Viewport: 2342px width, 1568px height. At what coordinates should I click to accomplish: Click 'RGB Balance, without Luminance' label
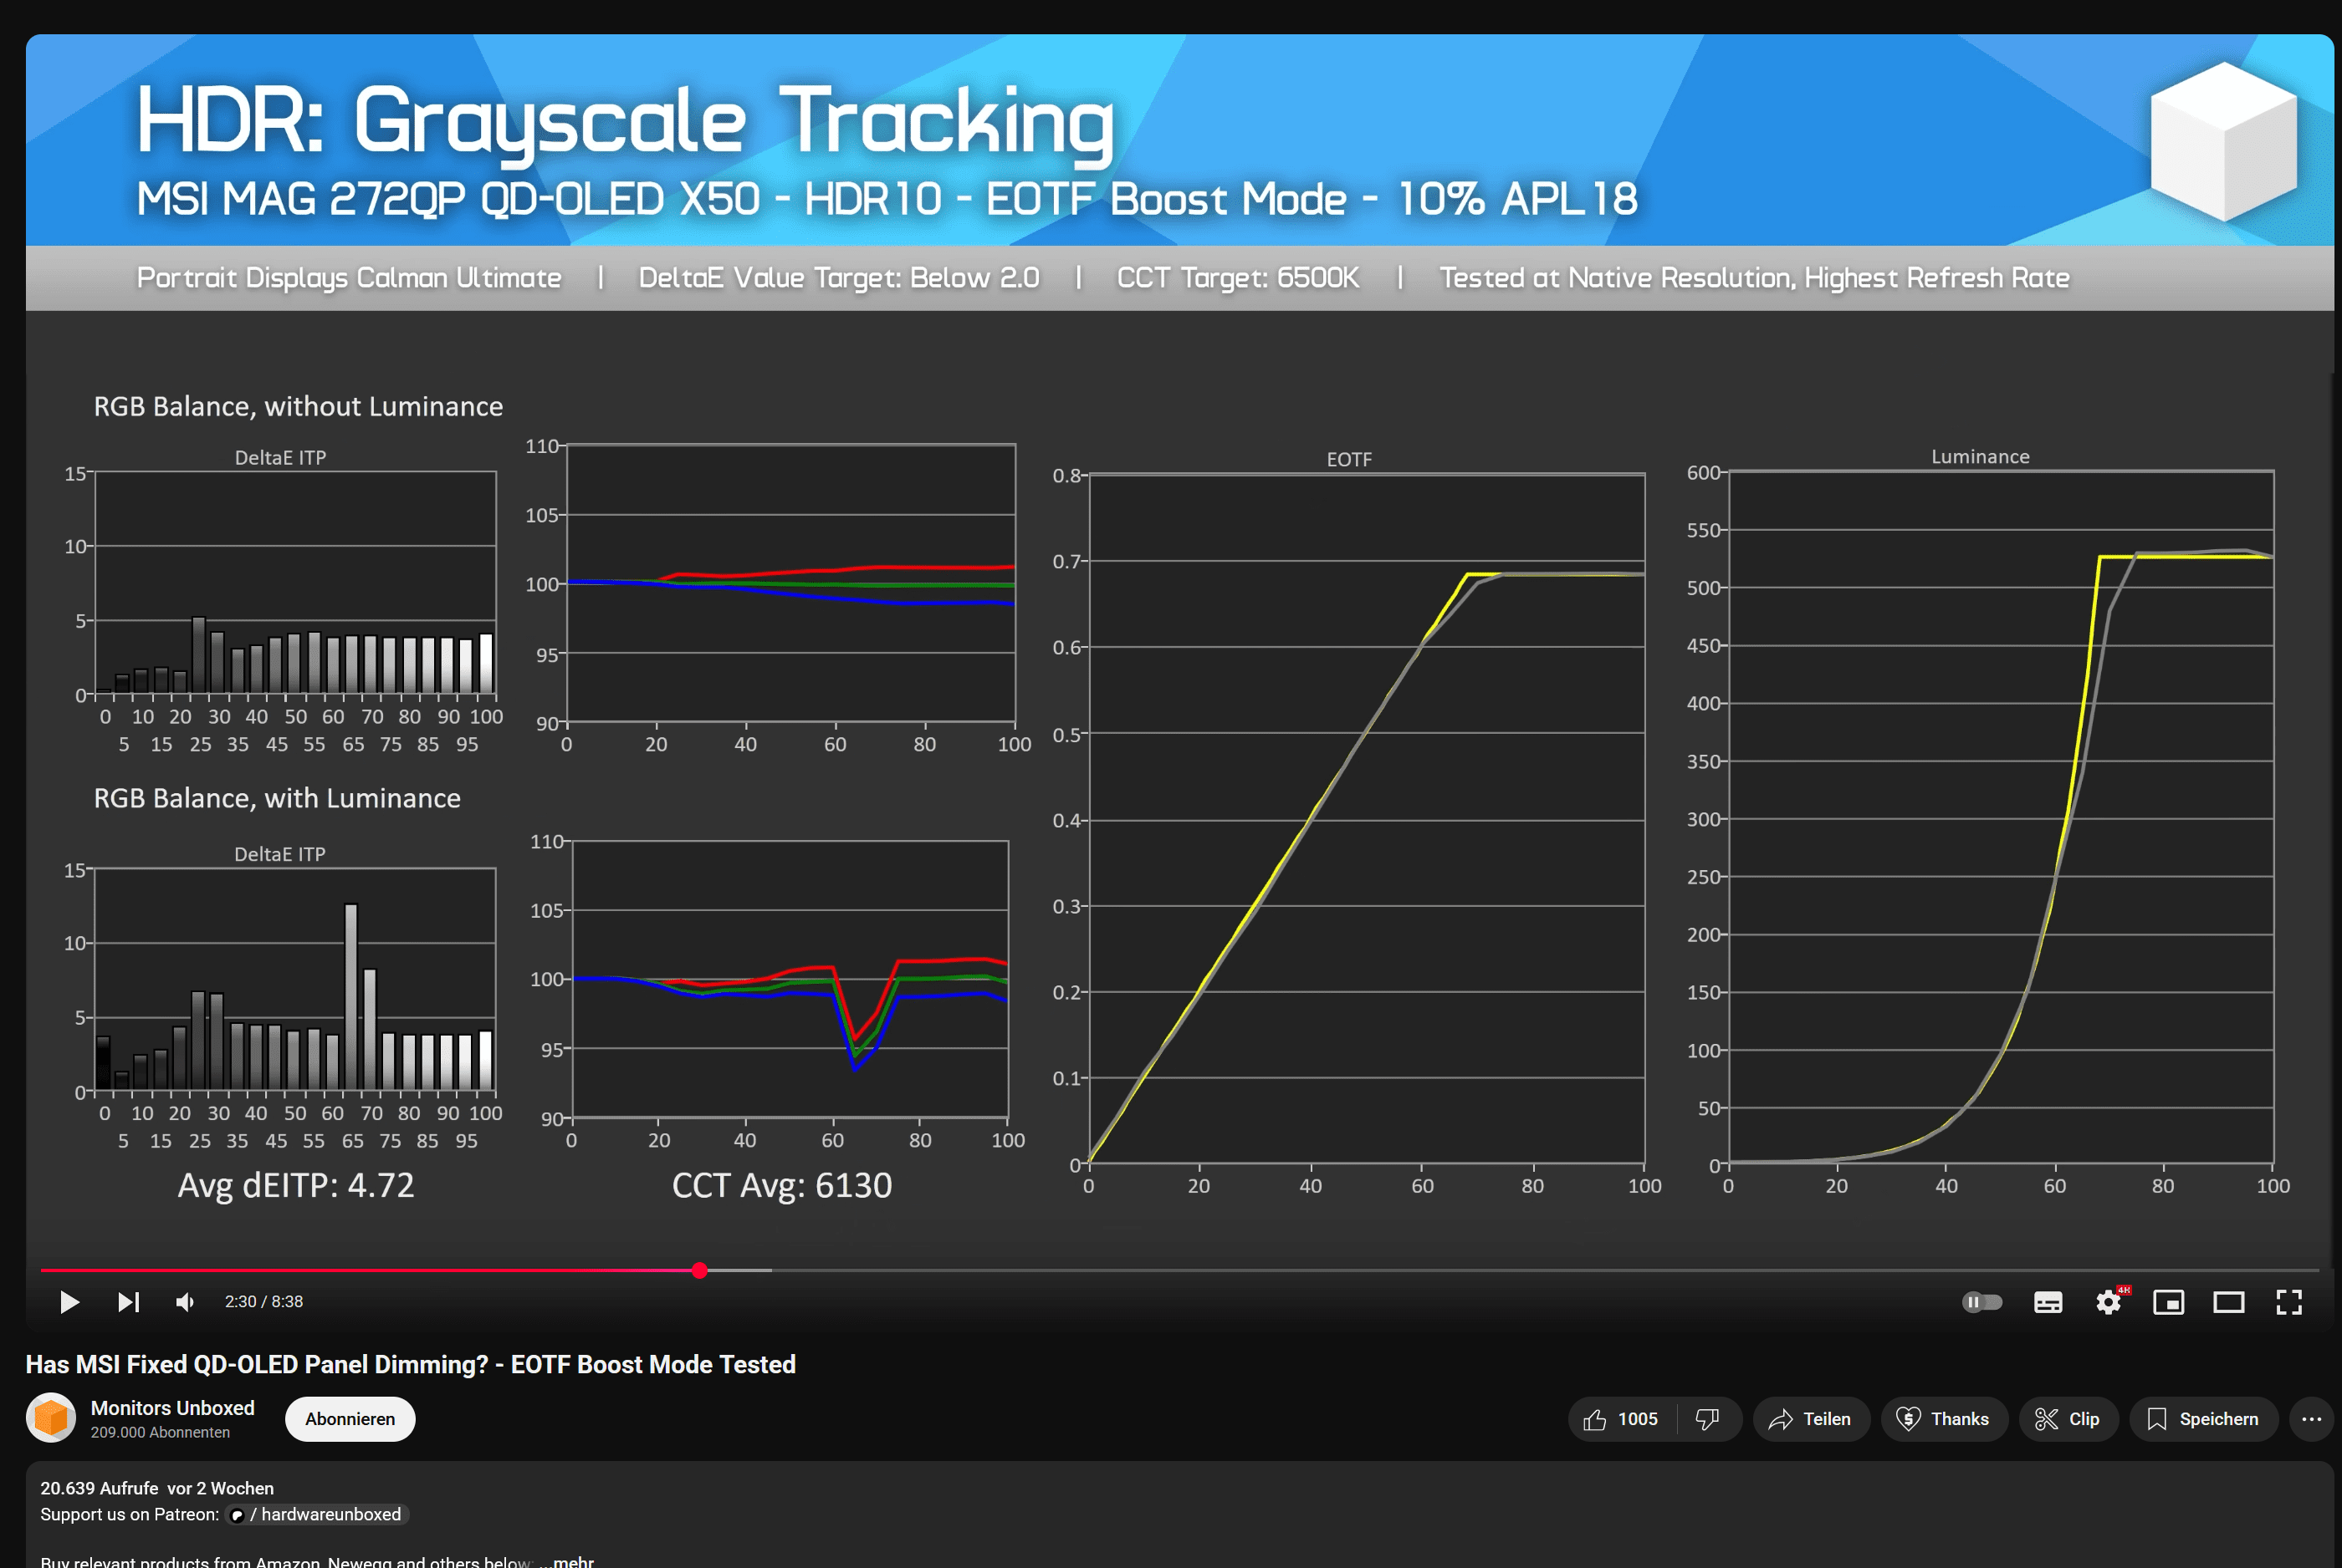pyautogui.click(x=298, y=406)
